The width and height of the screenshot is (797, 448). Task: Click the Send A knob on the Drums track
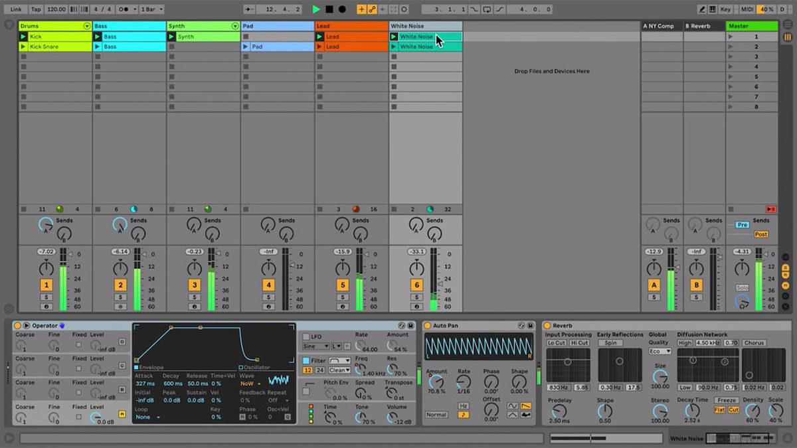(46, 225)
